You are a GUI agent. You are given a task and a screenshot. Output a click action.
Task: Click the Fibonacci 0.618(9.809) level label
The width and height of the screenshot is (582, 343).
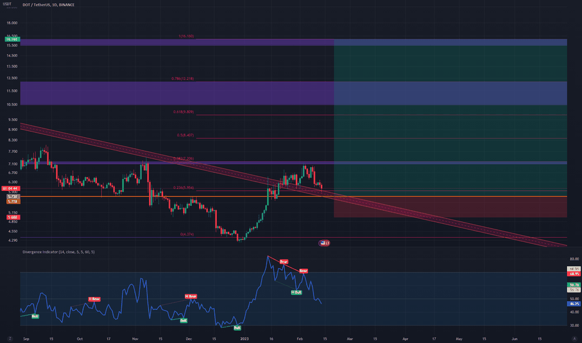click(184, 112)
